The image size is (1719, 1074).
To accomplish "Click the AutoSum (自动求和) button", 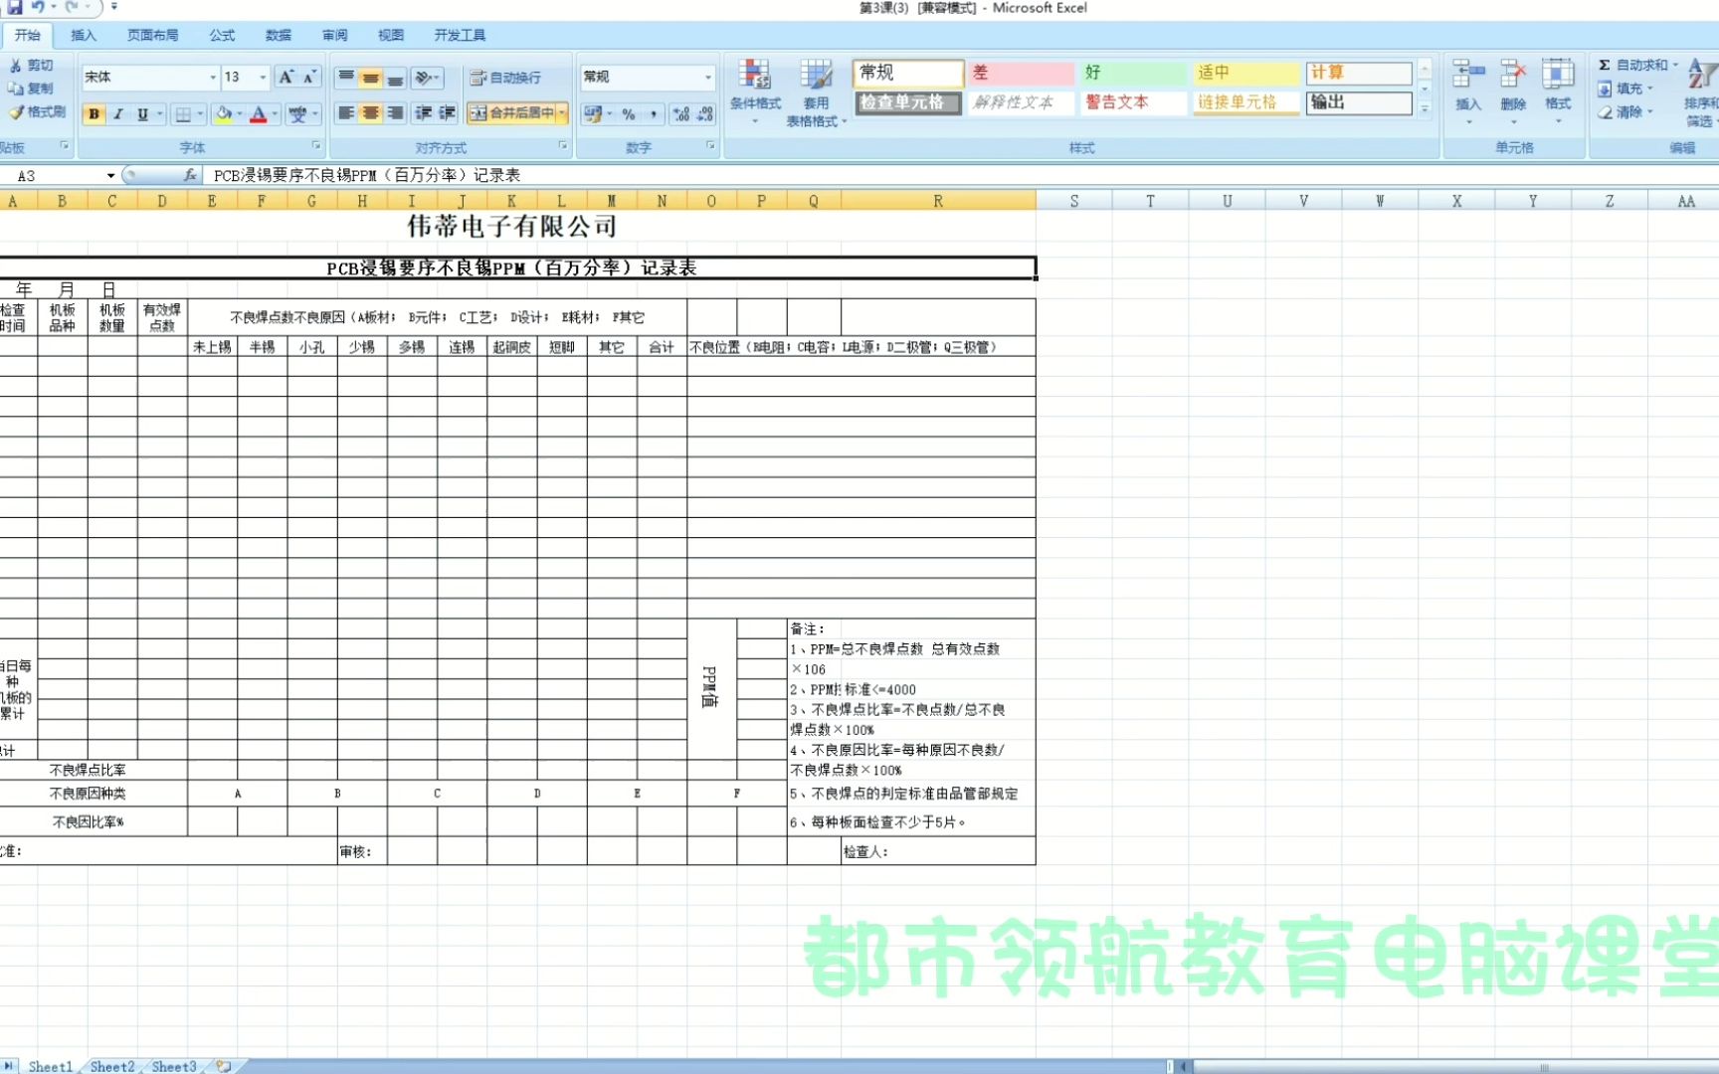I will 1637,65.
